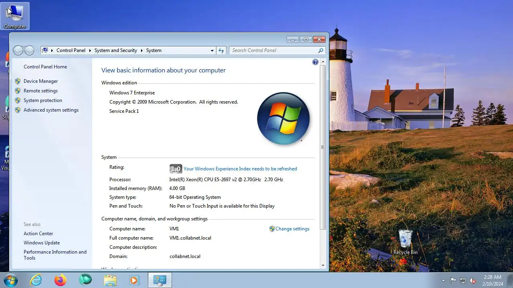Click the Windows Experience Index 1.0 badge
Image resolution: width=513 pixels, height=288 pixels.
click(176, 169)
